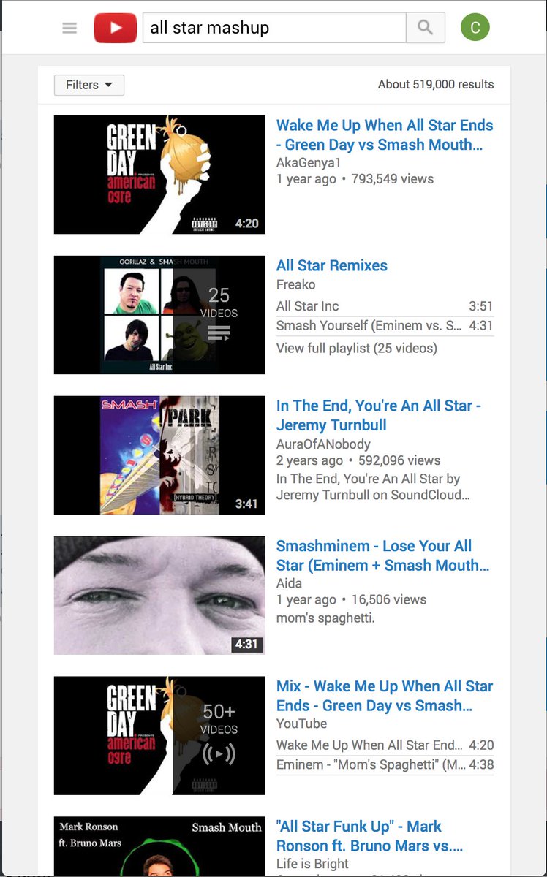Screen dimensions: 547x877
Task: Click View full playlist (25 videos)
Action: (x=357, y=348)
